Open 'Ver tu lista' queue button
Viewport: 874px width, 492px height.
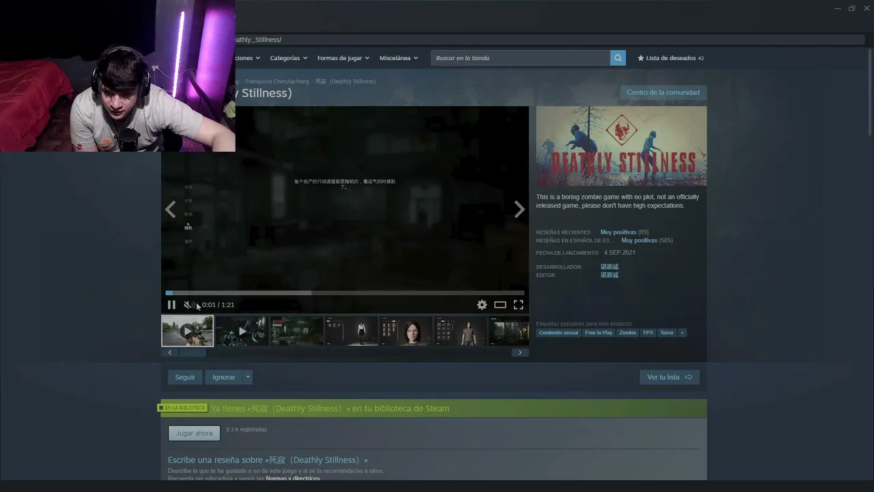(x=669, y=377)
